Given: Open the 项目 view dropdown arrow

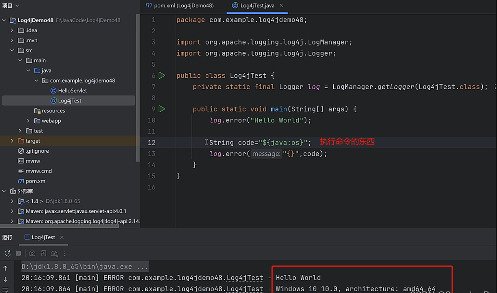Looking at the screenshot, I should click(17, 6).
